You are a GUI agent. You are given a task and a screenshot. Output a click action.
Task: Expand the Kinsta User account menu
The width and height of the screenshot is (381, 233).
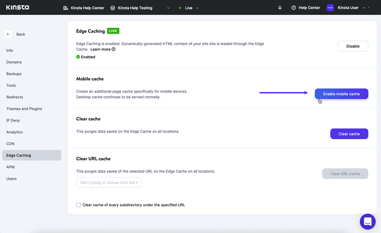(364, 8)
